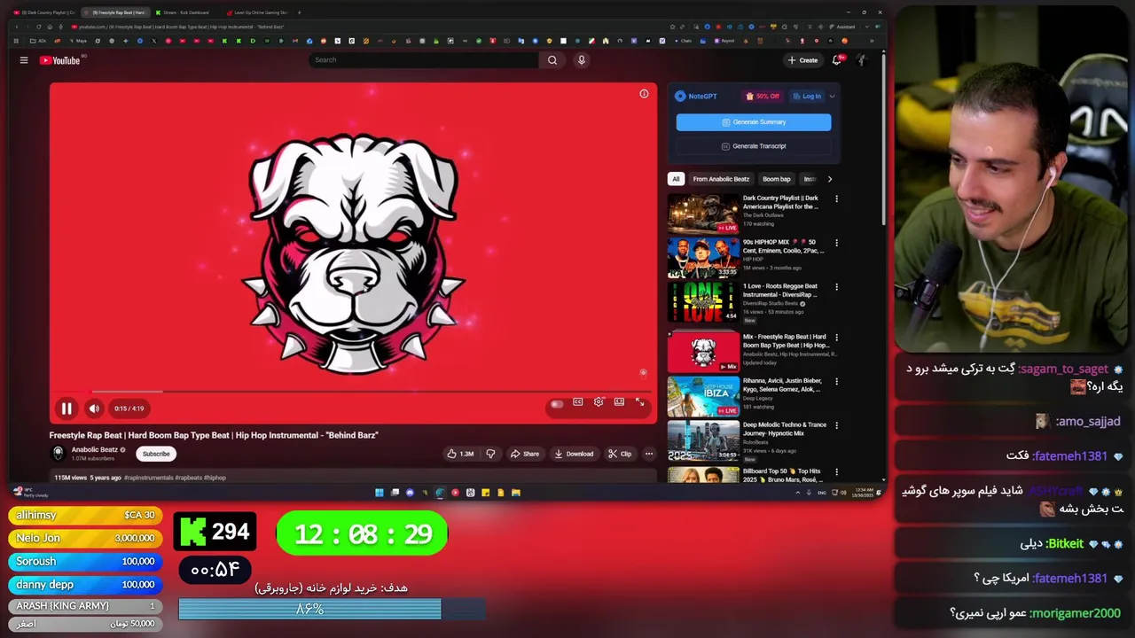This screenshot has height=638, width=1135.
Task: Open more actions three-dot menu under video
Action: click(x=649, y=454)
